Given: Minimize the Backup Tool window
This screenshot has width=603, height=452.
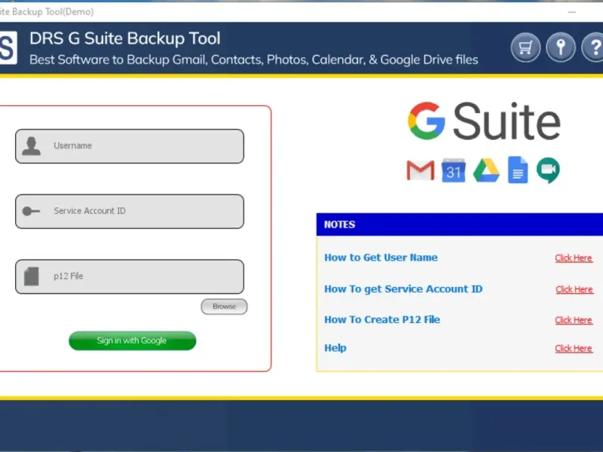Looking at the screenshot, I should coord(572,12).
